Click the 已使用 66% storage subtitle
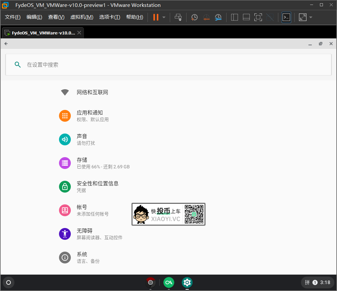Viewport: 337px width, 291px height. (x=103, y=167)
